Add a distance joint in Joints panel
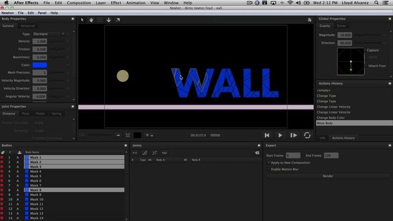The width and height of the screenshot is (393, 221). click(135, 153)
